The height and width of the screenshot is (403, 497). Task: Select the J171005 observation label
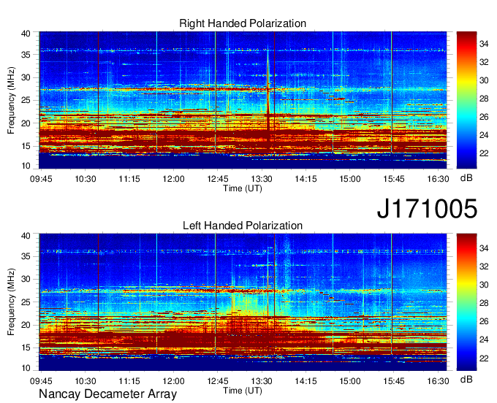pos(427,209)
